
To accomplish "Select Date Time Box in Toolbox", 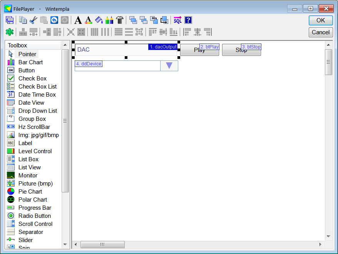I will pyautogui.click(x=37, y=95).
